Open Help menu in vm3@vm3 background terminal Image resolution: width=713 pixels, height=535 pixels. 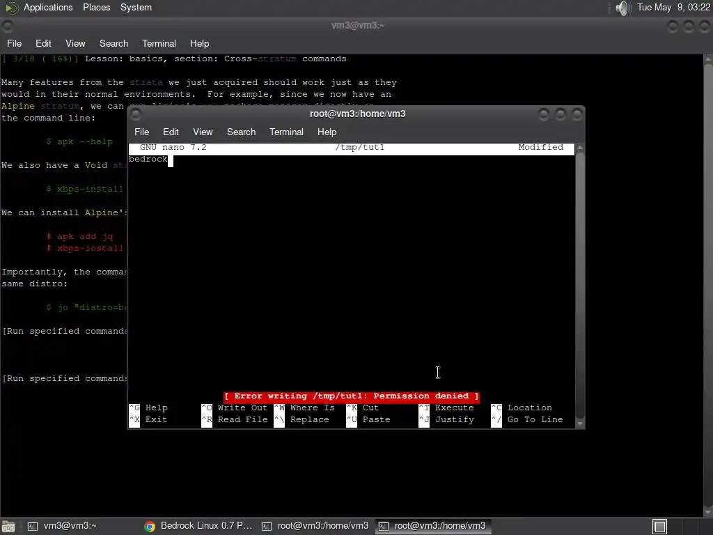(199, 44)
